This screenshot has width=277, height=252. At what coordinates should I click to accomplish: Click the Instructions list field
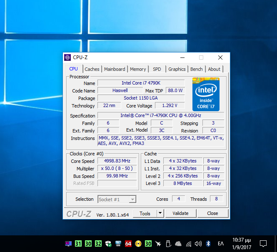click(161, 140)
